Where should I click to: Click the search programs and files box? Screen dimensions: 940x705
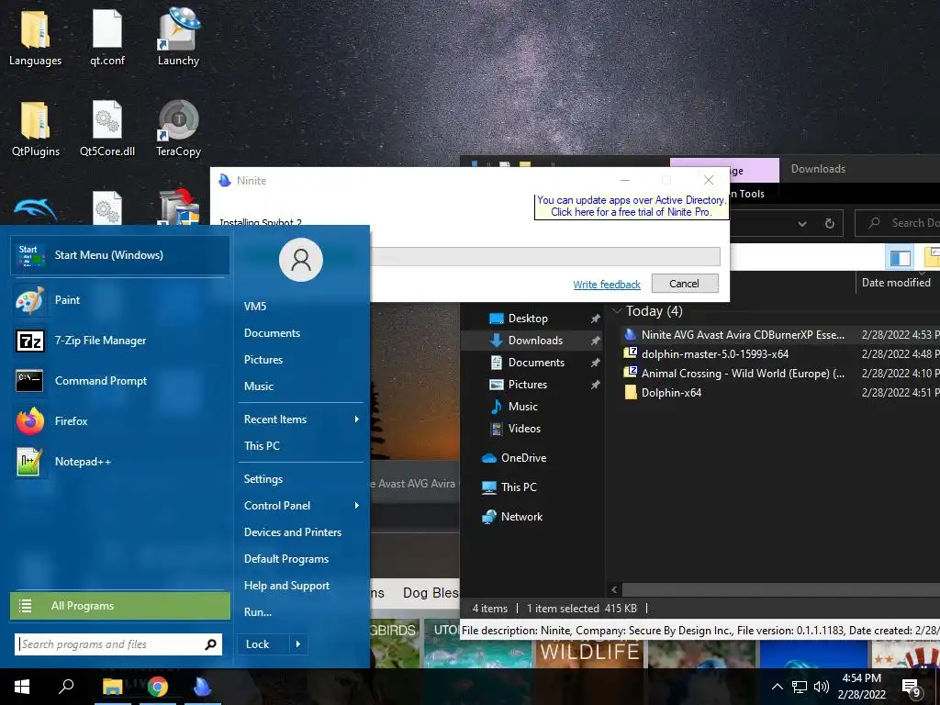[110, 643]
